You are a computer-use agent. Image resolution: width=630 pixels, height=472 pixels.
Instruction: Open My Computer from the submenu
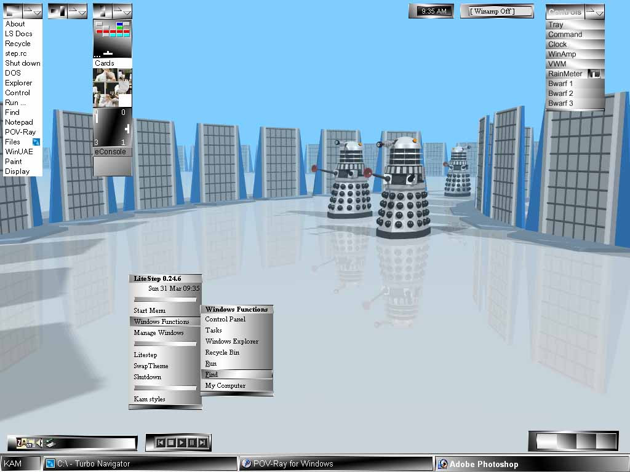(237, 386)
